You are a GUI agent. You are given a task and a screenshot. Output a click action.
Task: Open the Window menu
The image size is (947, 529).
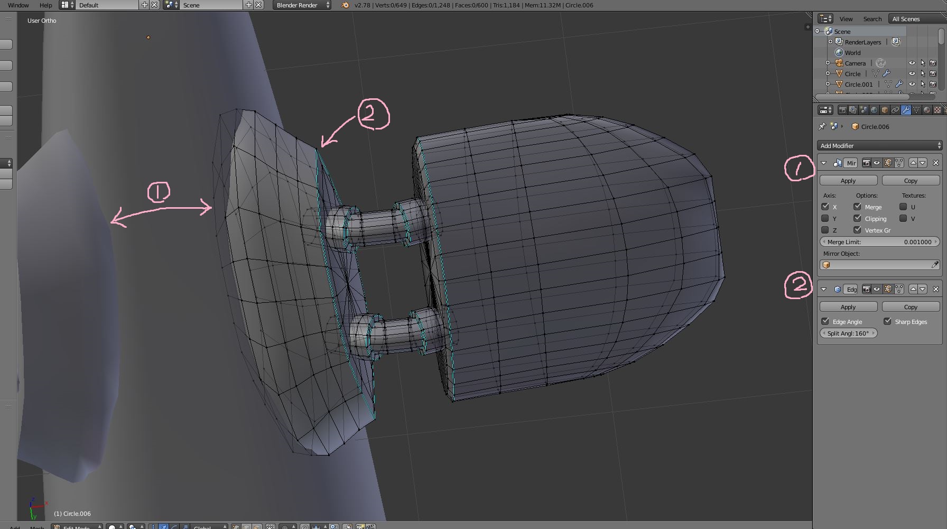[18, 5]
